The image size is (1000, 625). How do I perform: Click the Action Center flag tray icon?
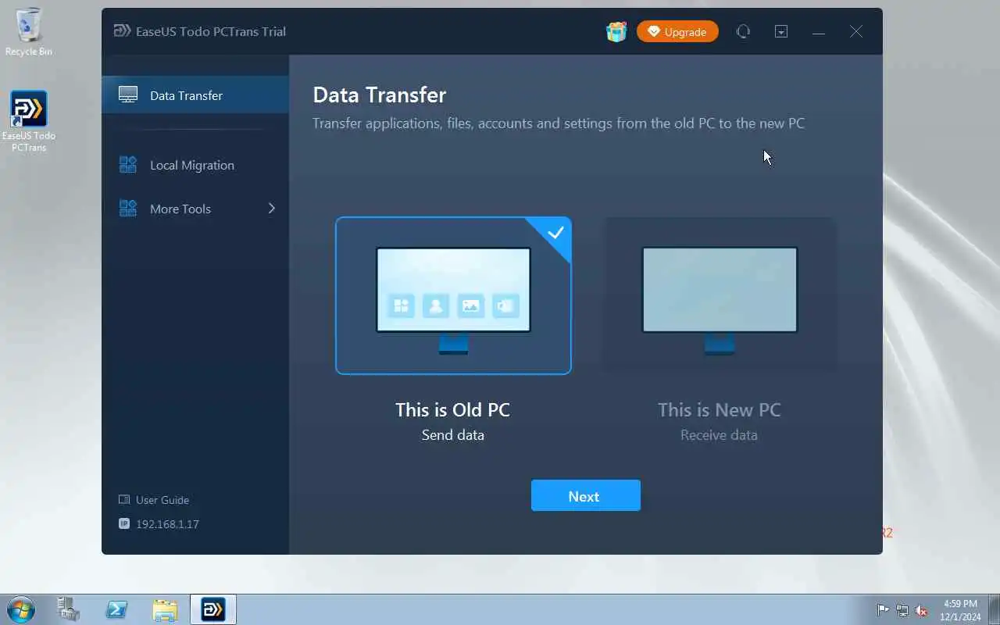pos(883,610)
